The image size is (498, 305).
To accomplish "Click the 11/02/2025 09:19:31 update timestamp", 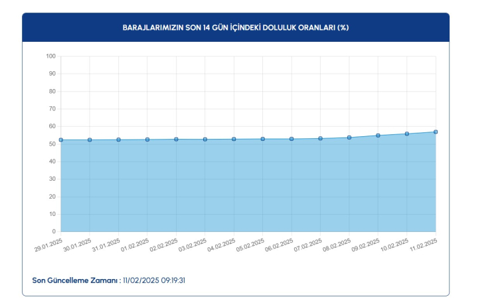I will coord(153,280).
